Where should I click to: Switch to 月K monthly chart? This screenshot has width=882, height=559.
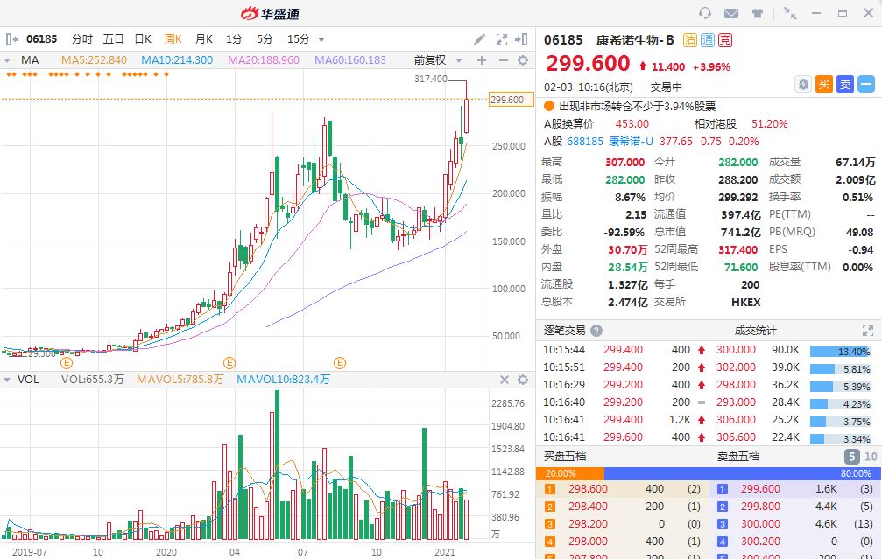point(203,39)
